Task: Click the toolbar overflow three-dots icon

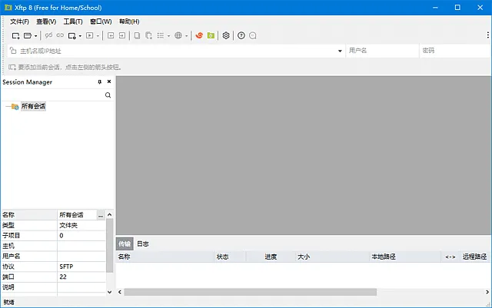Action: (x=487, y=35)
